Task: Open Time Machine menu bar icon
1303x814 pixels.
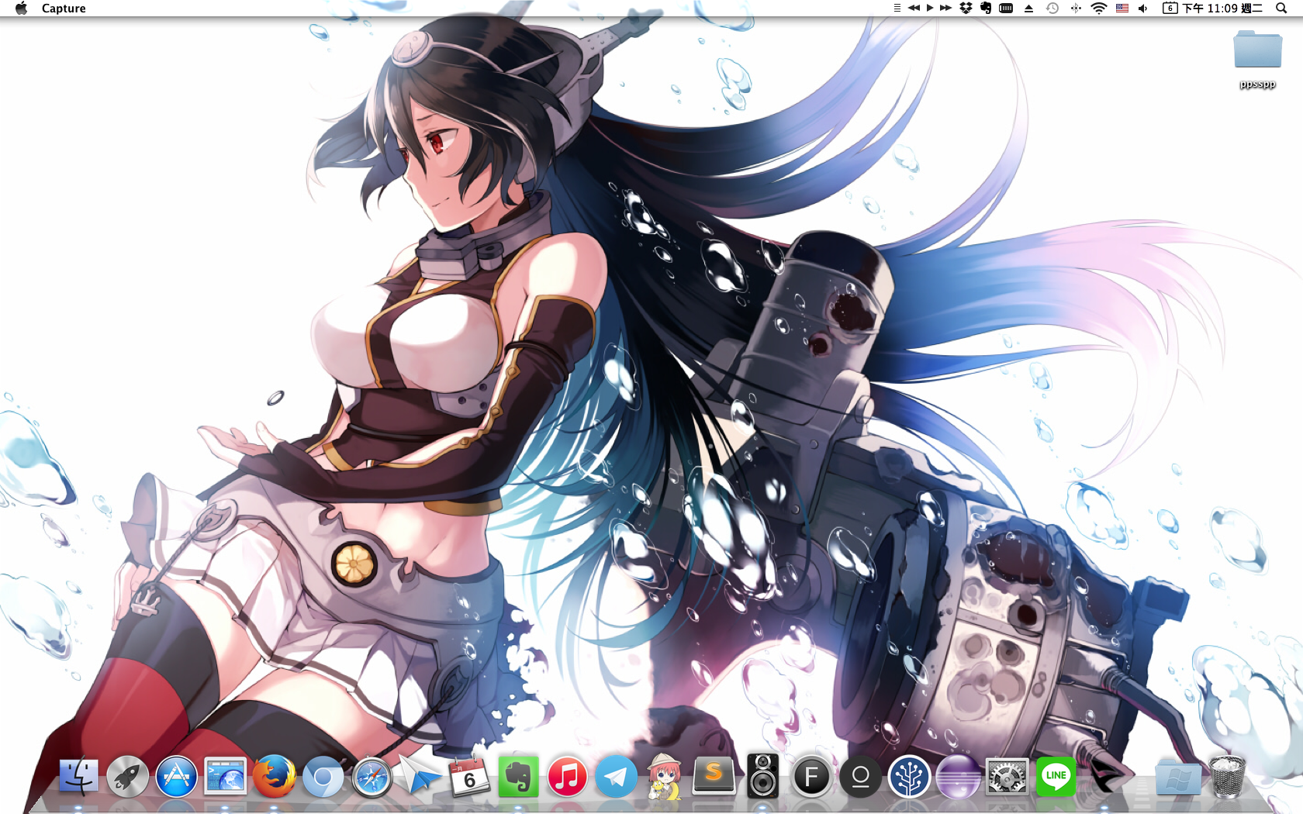Action: click(1052, 8)
